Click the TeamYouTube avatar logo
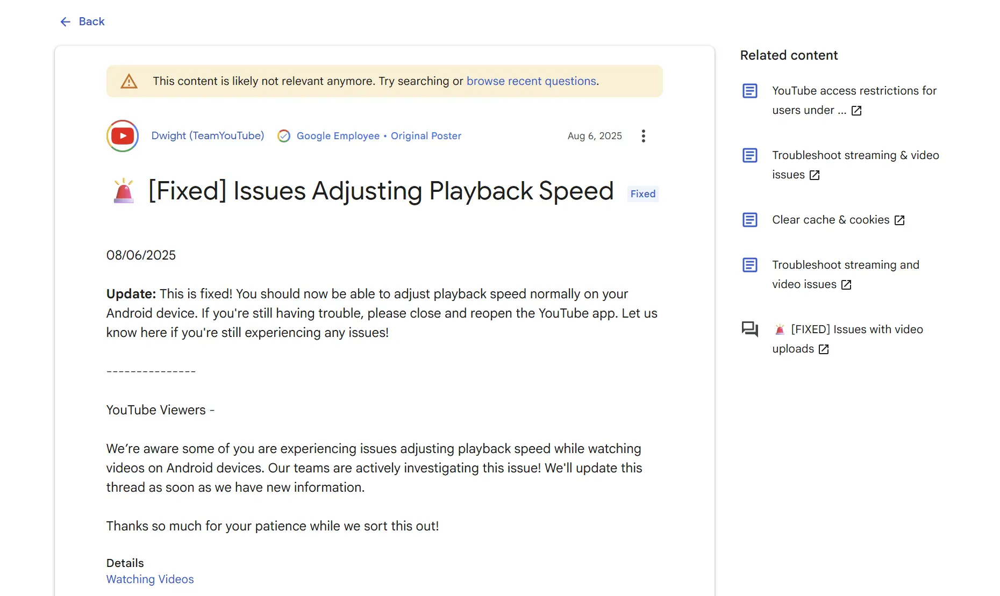 pyautogui.click(x=123, y=136)
